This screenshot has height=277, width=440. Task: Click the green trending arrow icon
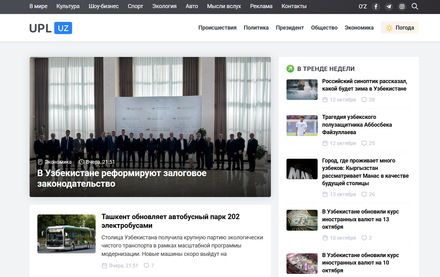tap(290, 69)
